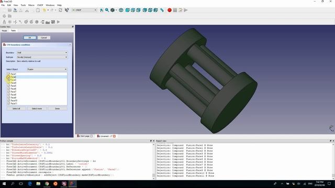335x188 pixels.
Task: Click the CfdOF Analysis container icon
Action: (x=4, y=22)
